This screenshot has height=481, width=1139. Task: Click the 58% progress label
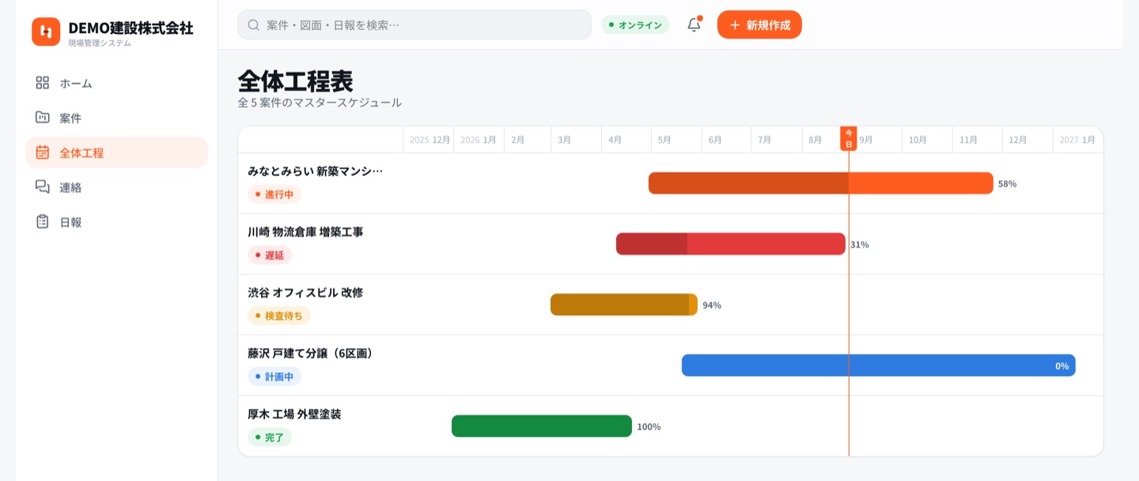tap(1007, 184)
